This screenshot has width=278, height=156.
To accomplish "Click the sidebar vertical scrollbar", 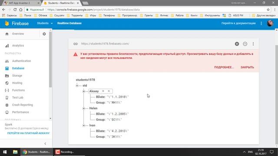I will [50, 60].
